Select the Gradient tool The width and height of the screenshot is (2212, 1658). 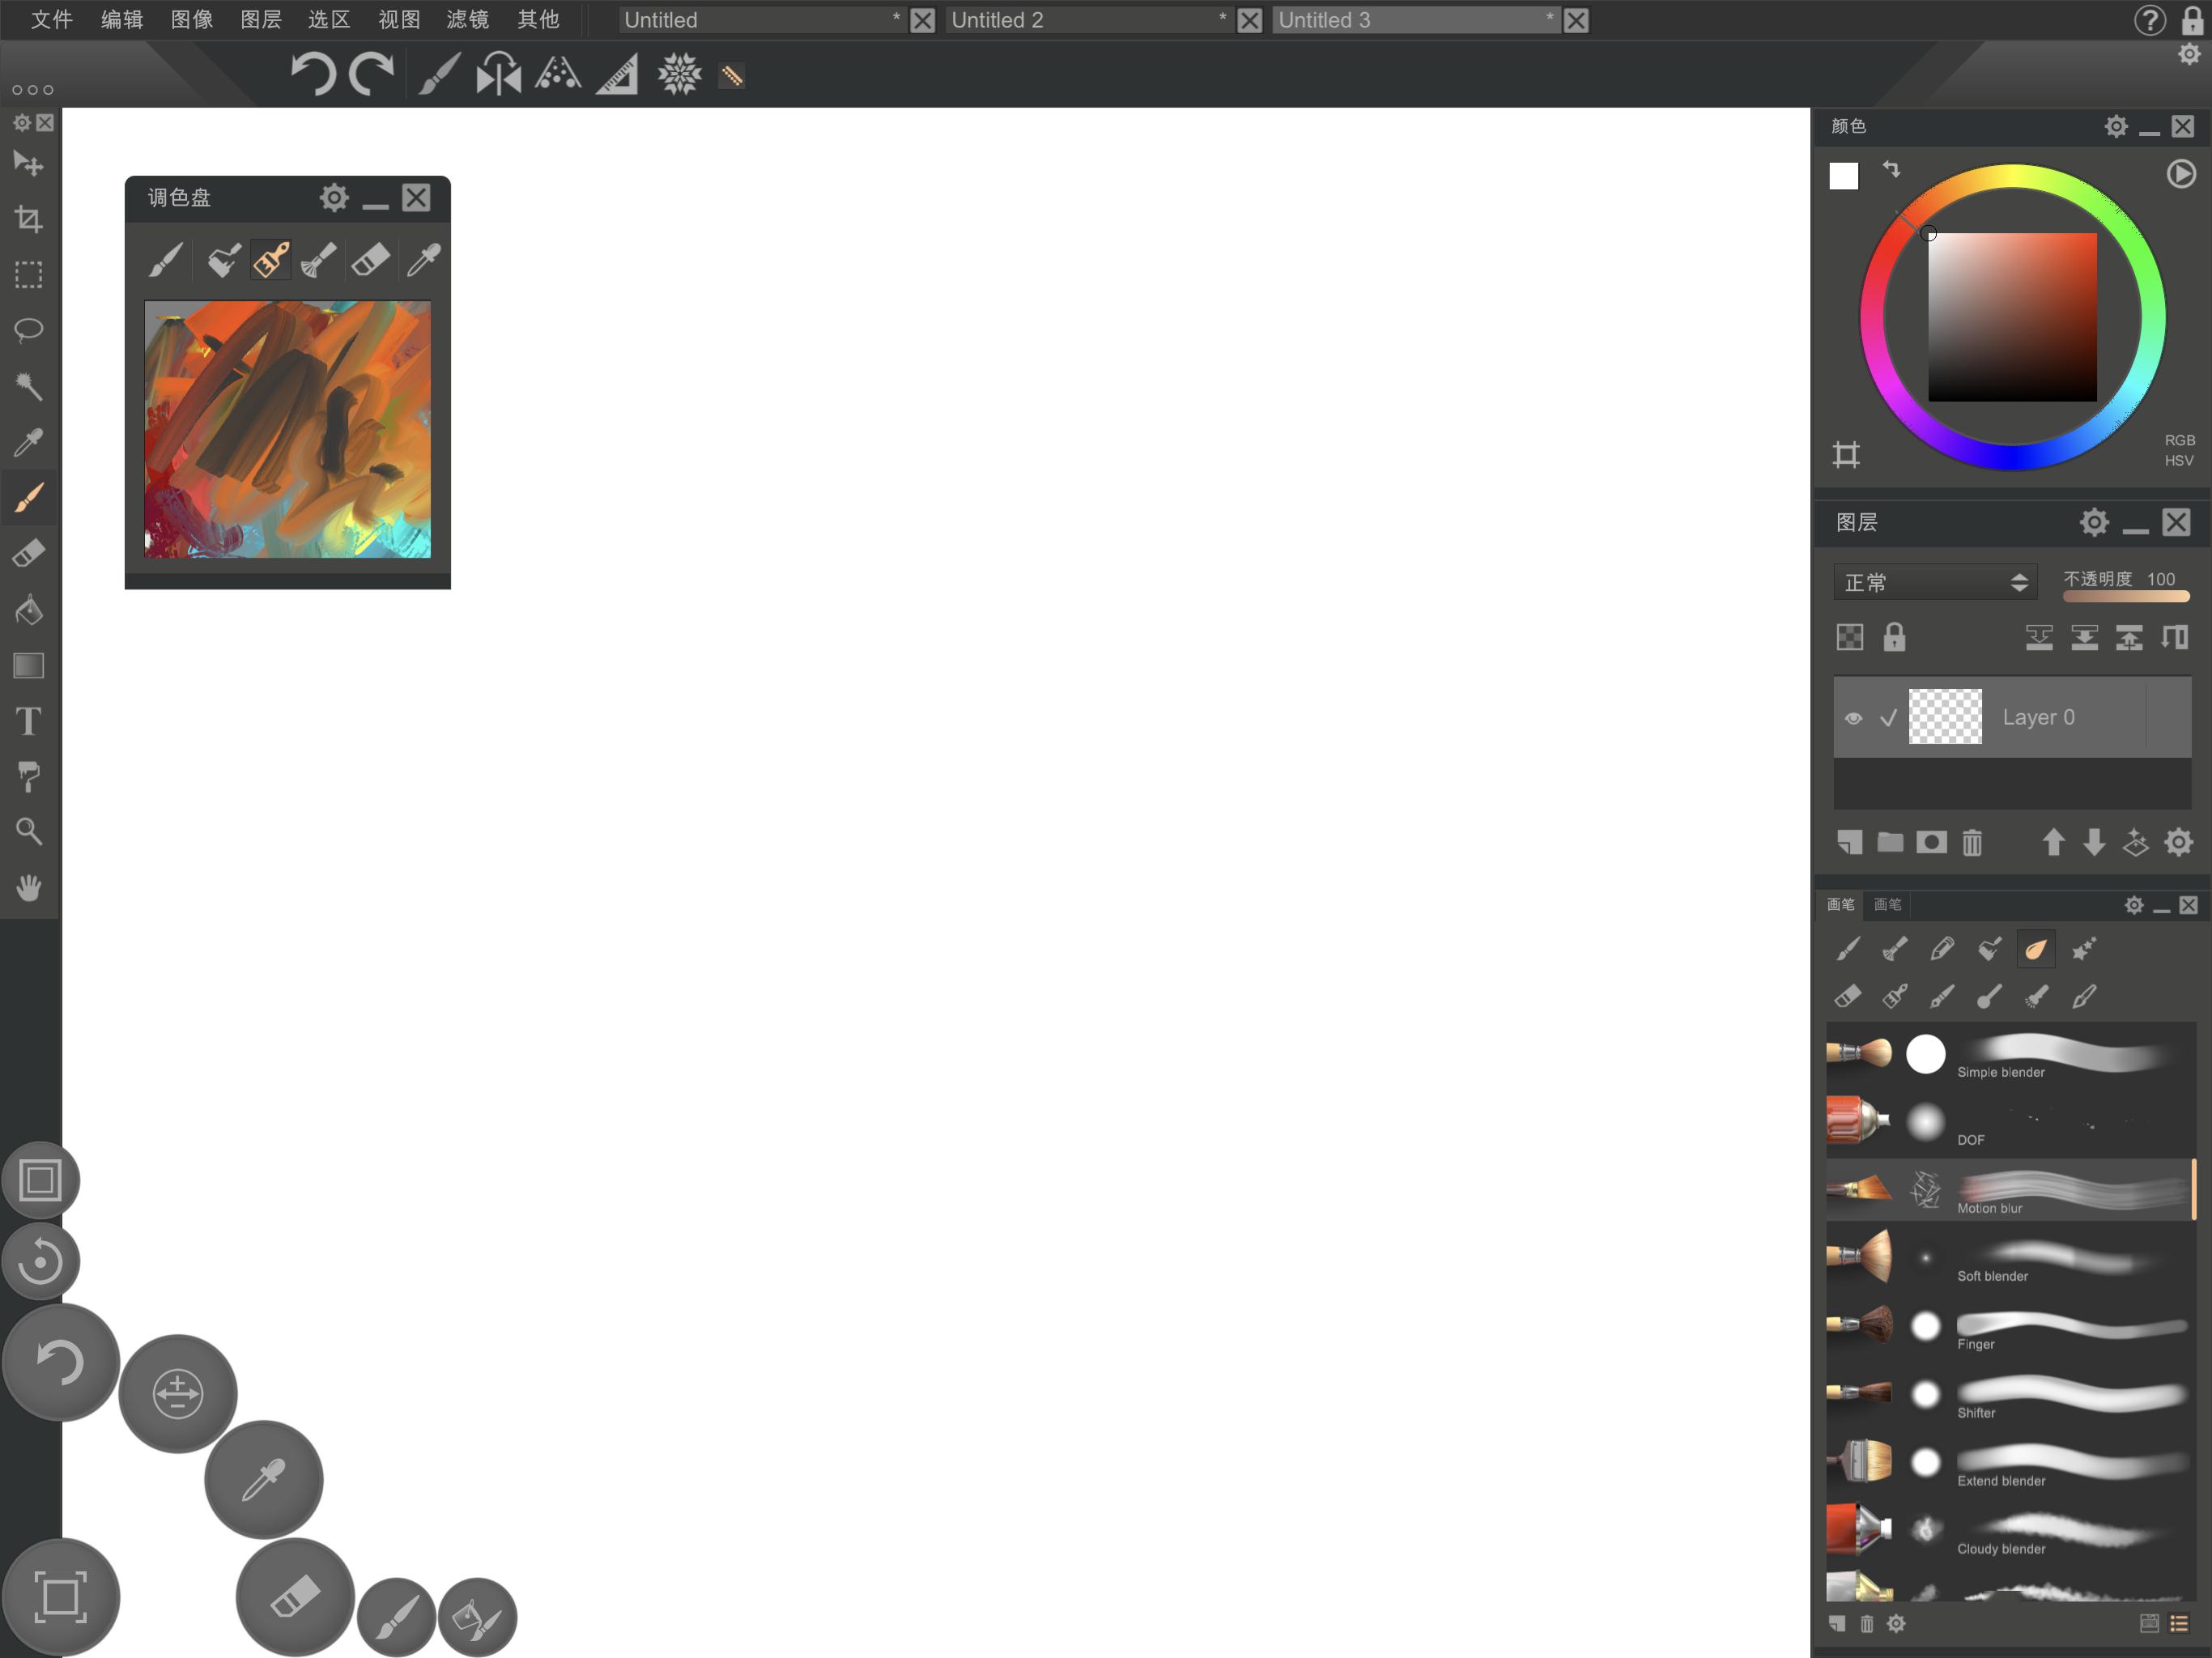coord(28,665)
